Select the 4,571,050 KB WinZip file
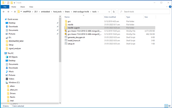This screenshot has height=108, width=172. click(x=110, y=31)
